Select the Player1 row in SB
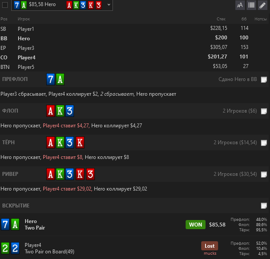Viewport: 270px width, 259px height. click(x=134, y=29)
